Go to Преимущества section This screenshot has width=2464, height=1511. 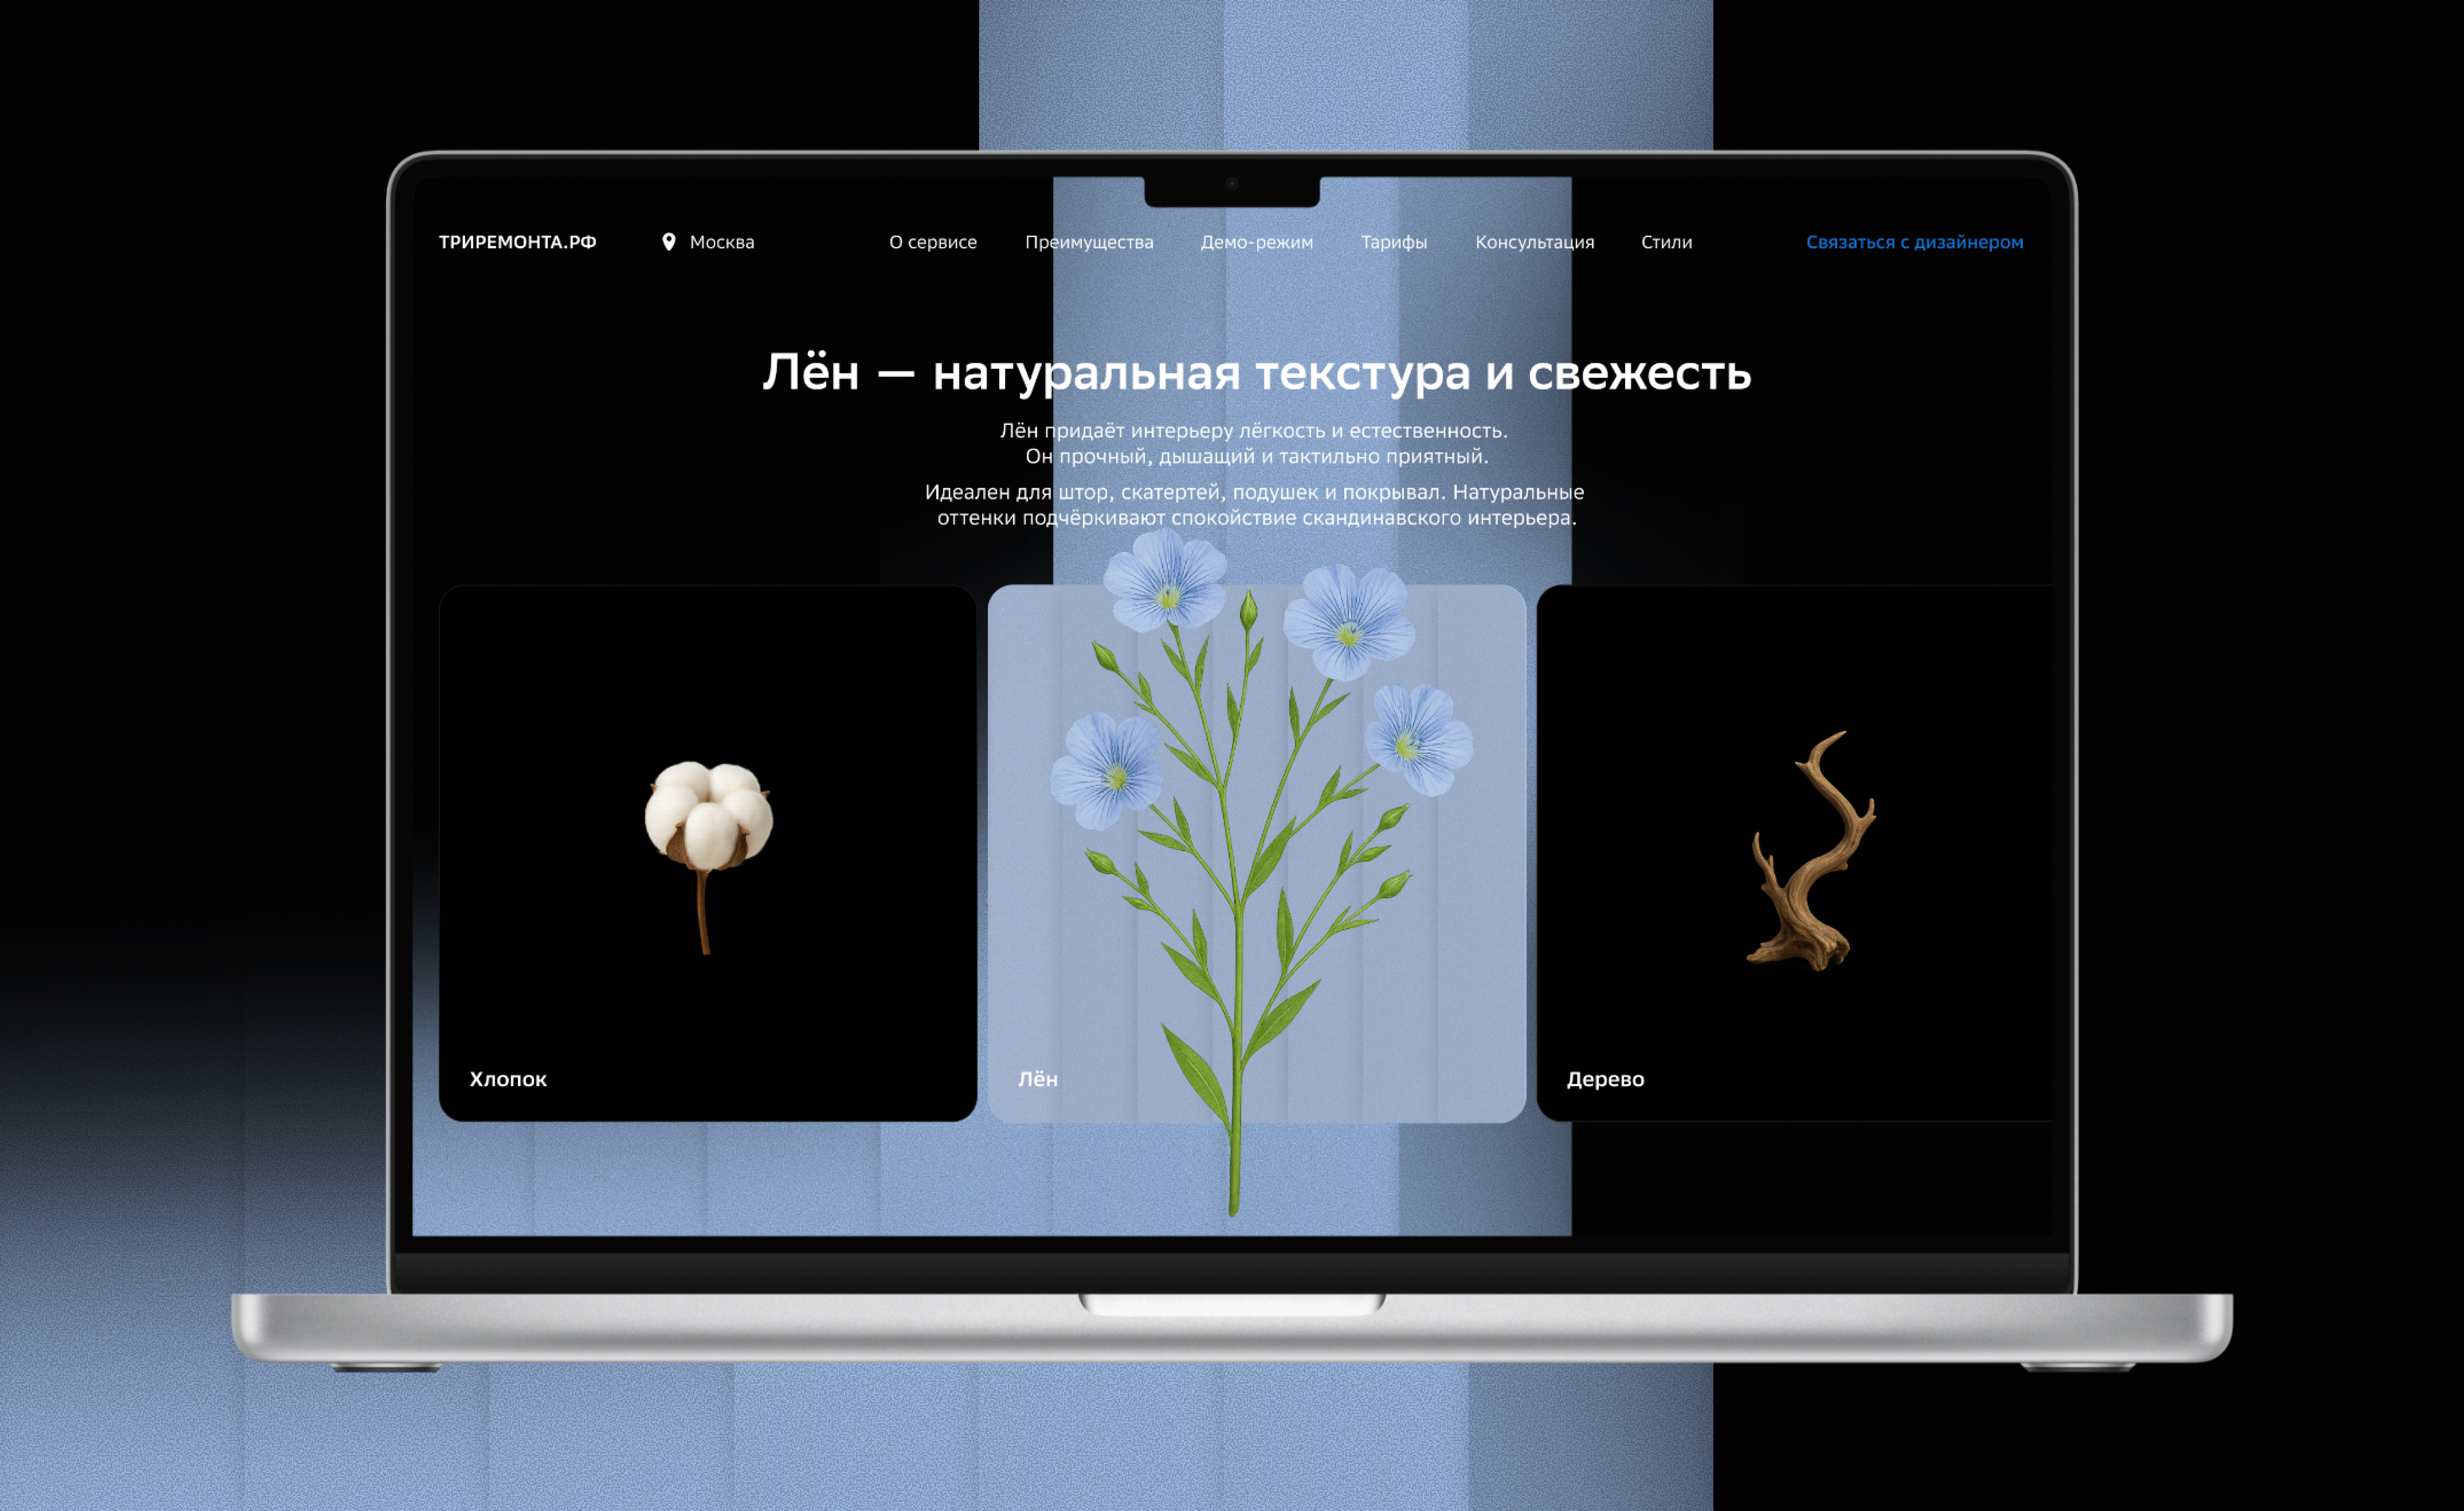(x=1089, y=242)
